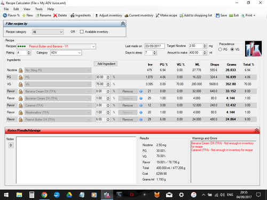Open the File menu
This screenshot has width=267, height=200.
click(x=6, y=9)
